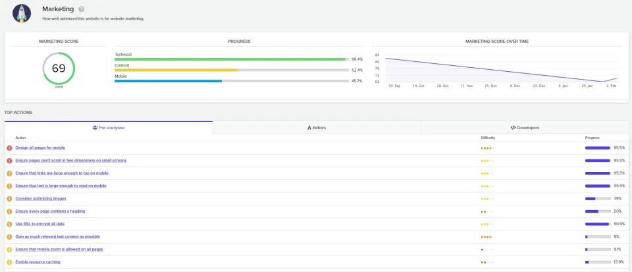
Task: Click orange warning icon for links large enough row
Action: click(9, 173)
